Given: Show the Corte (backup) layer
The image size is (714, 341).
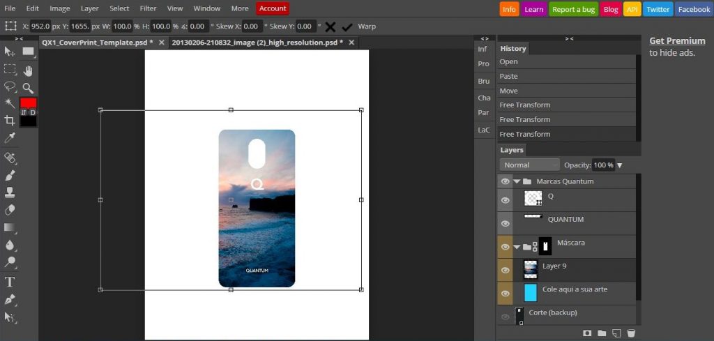Looking at the screenshot, I should point(505,317).
